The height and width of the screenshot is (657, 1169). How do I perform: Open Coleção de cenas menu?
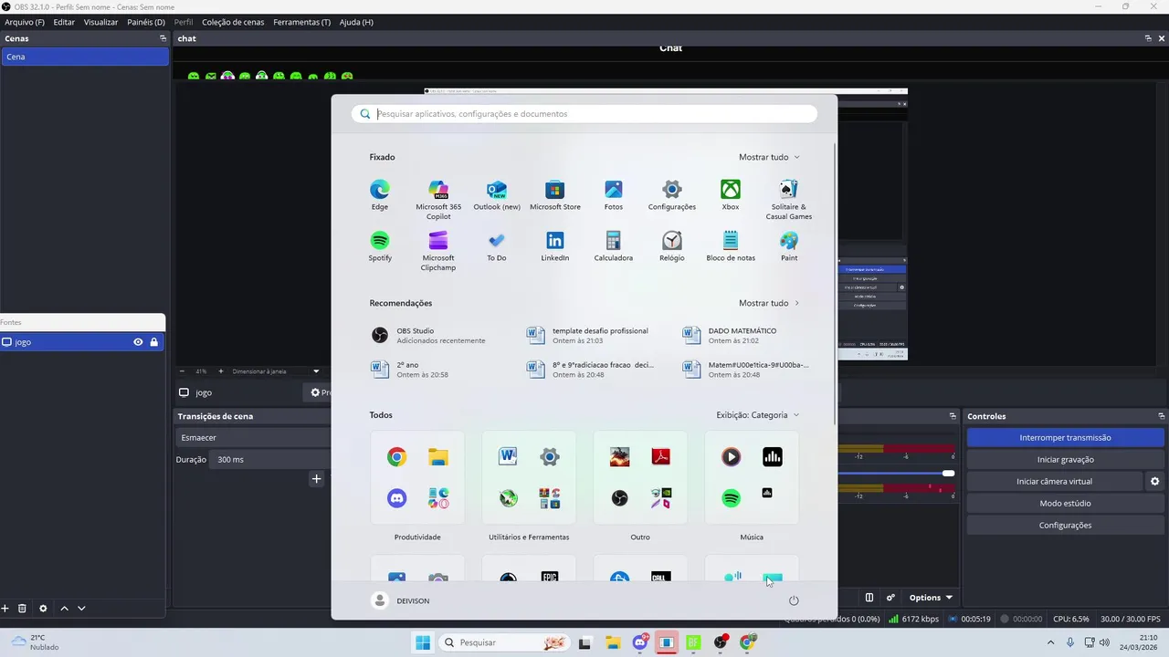(233, 22)
